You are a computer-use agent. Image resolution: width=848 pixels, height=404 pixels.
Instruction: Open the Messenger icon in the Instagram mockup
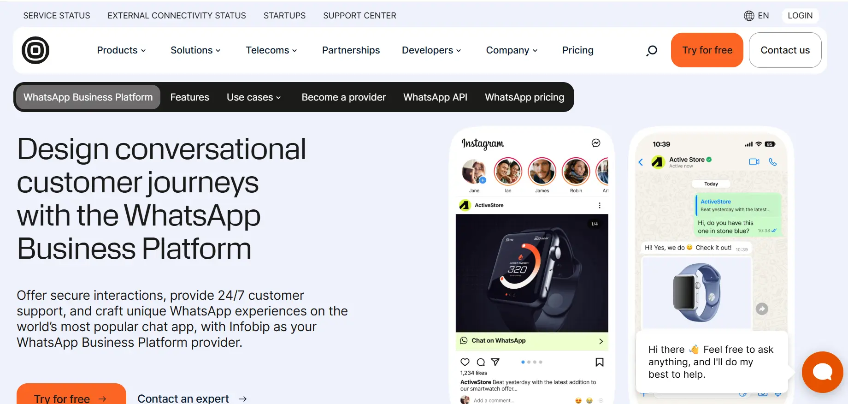pyautogui.click(x=595, y=143)
